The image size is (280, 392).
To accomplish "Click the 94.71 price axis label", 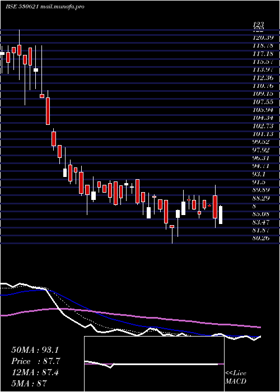I will click(x=262, y=166).
